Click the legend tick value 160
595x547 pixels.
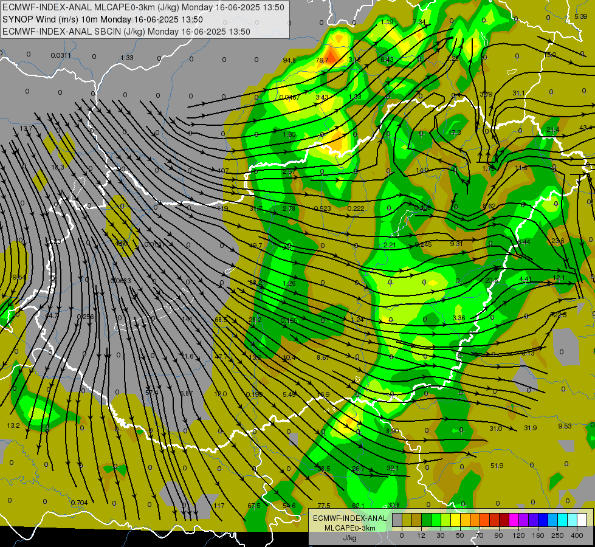point(538,535)
